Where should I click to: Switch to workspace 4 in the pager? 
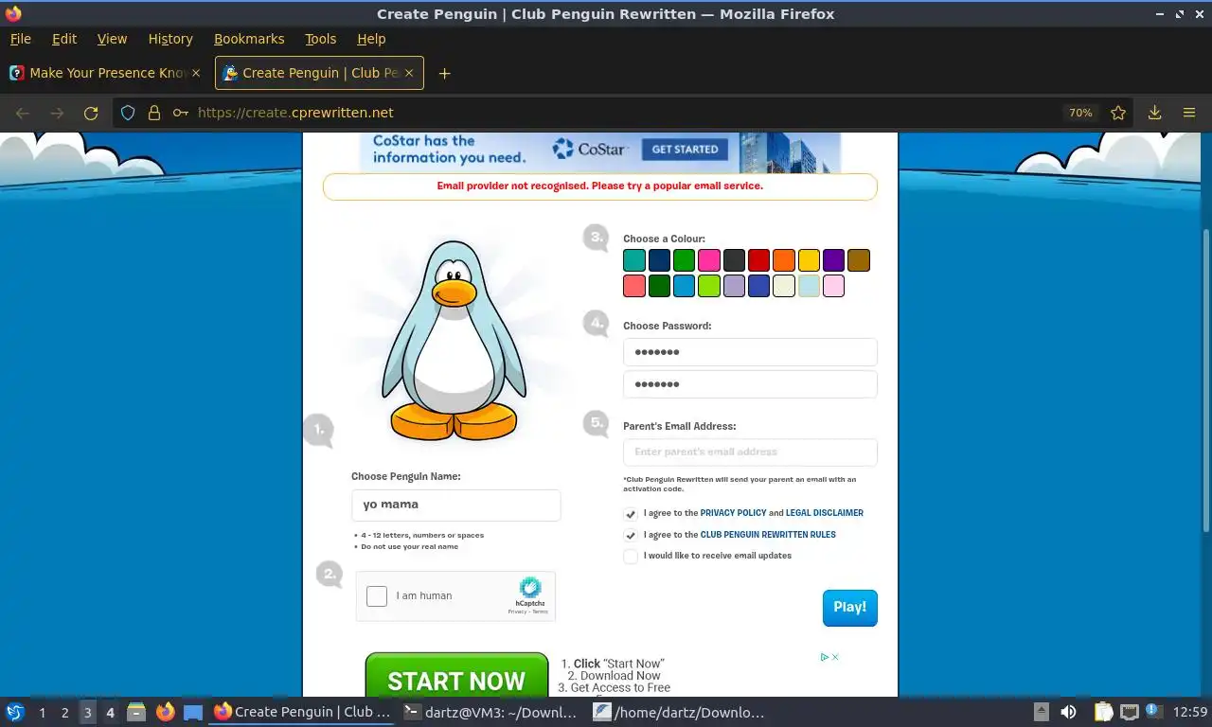tap(110, 712)
